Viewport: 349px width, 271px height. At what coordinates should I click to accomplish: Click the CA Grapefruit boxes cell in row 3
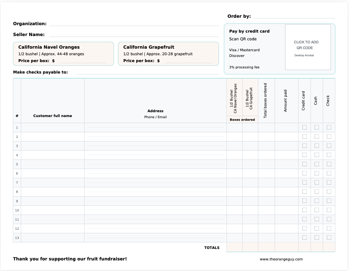[250, 146]
